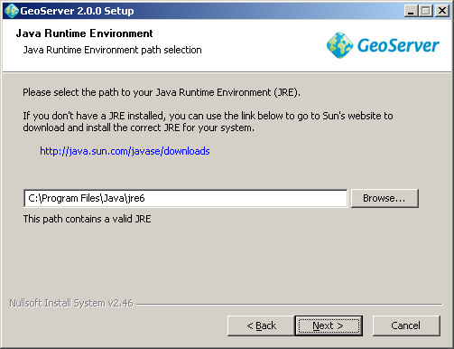Go to the previous step with Back
Image resolution: width=454 pixels, height=349 pixels.
261,325
